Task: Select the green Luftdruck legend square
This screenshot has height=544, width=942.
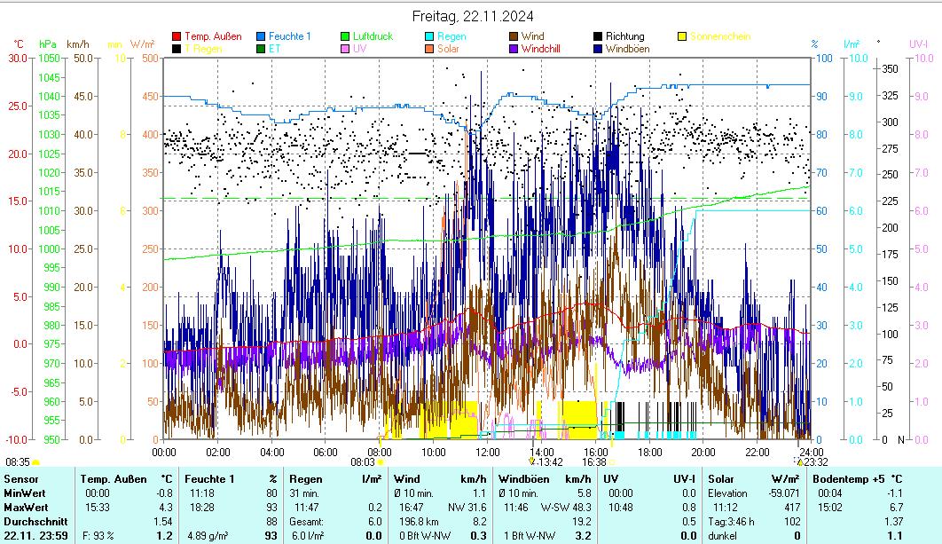Action: pyautogui.click(x=345, y=36)
